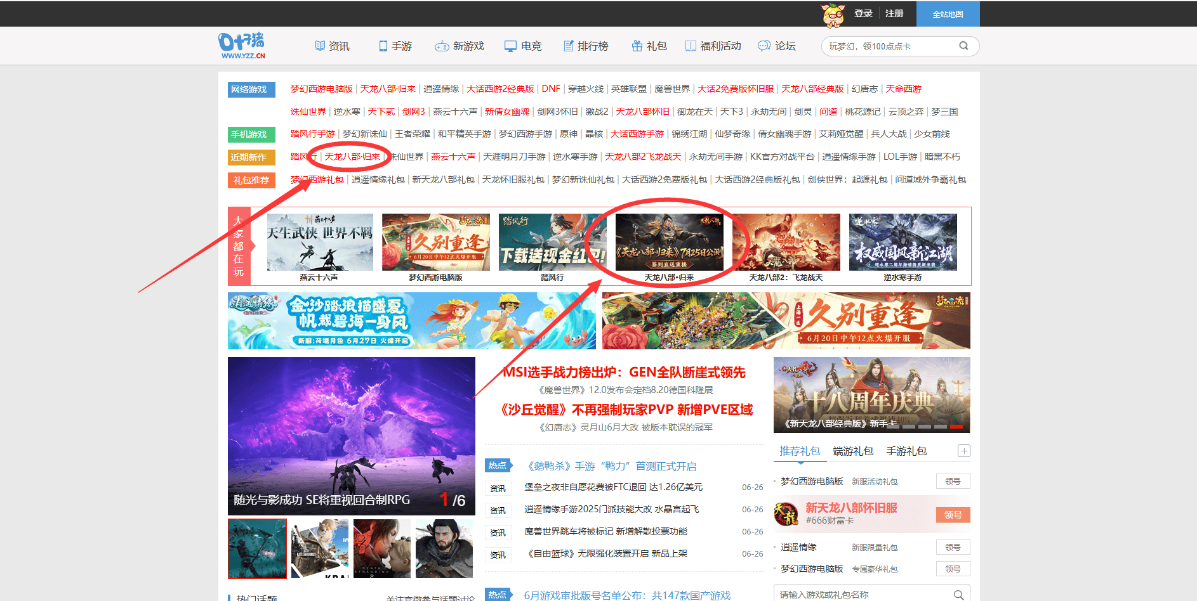Click the 手游 phone icon in navigation
Image resolution: width=1197 pixels, height=601 pixels.
pos(383,46)
